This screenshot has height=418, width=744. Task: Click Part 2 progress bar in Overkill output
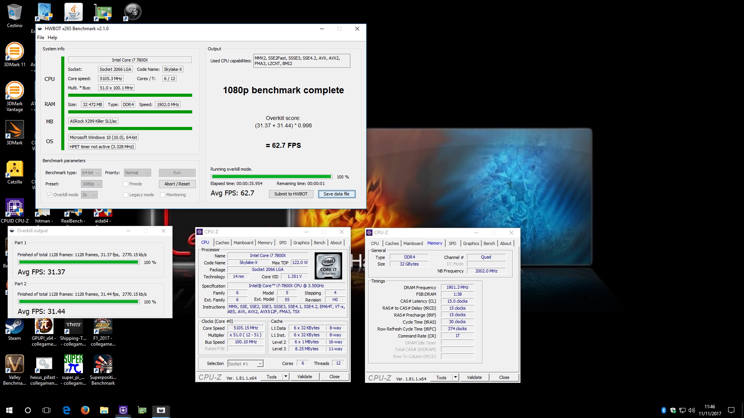(79, 302)
